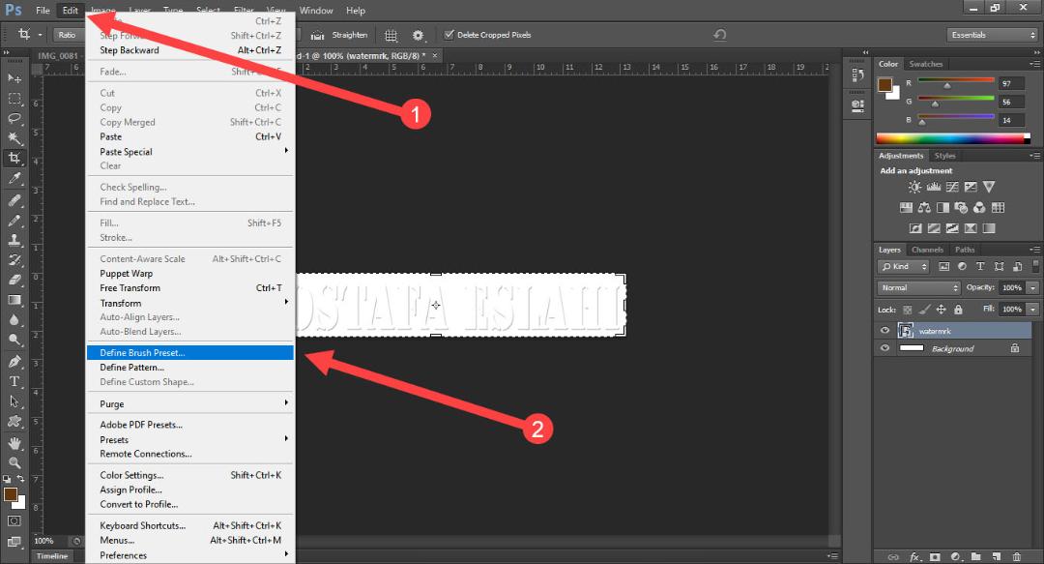
Task: Add a Levels adjustment
Action: point(934,188)
